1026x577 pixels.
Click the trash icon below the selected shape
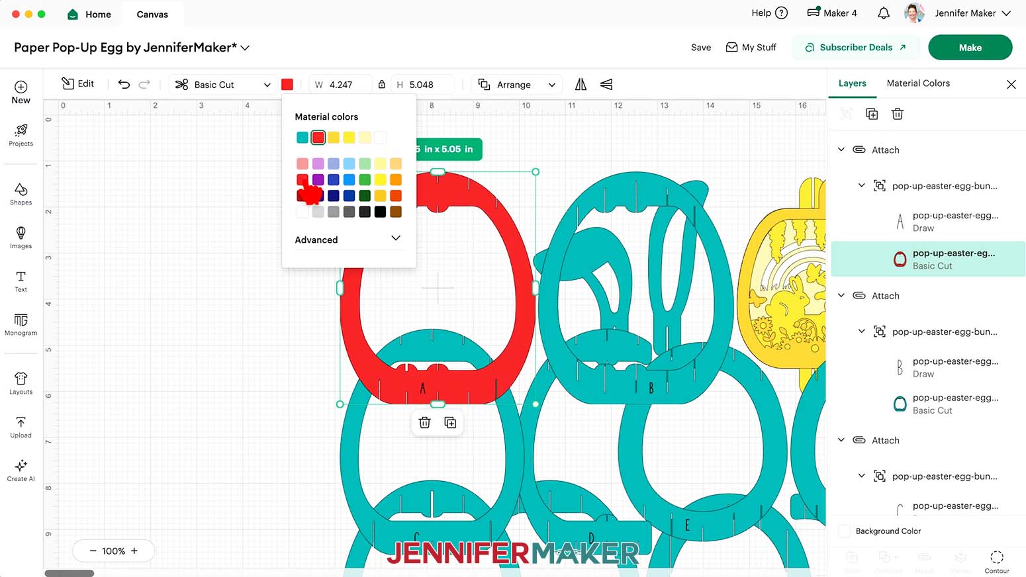424,422
